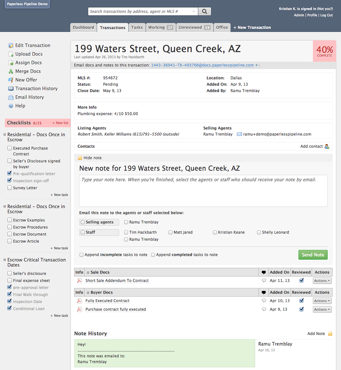Viewport: 341px width, 370px height.
Task: Open the Tasks tab
Action: (x=137, y=27)
